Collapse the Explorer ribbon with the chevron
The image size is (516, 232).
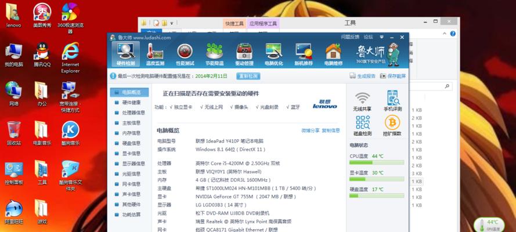(x=445, y=34)
